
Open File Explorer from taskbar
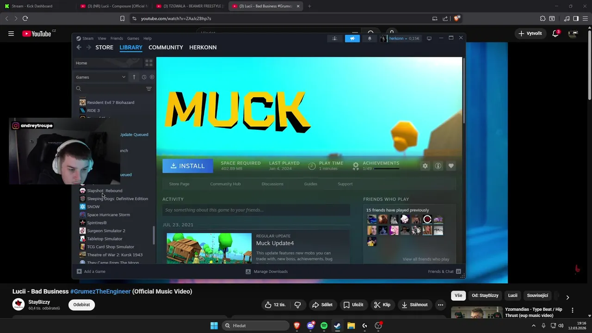pyautogui.click(x=351, y=326)
